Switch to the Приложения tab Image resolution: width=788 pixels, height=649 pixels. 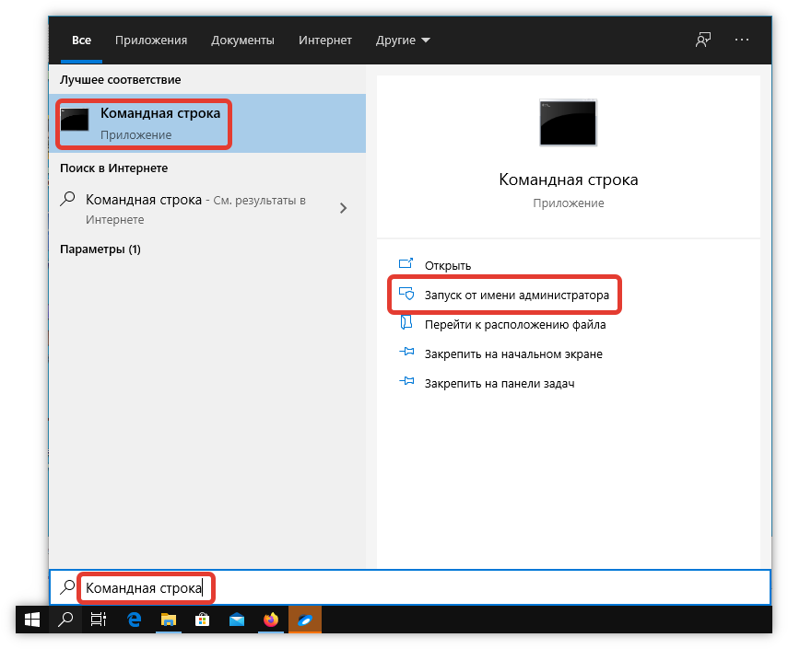(151, 41)
